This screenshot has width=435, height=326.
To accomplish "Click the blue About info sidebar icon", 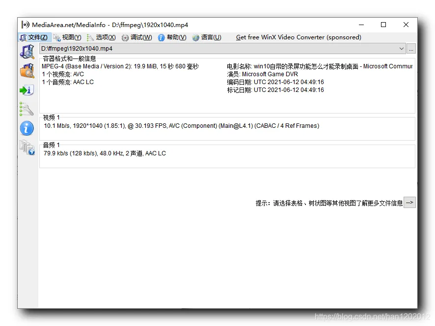I will click(27, 128).
